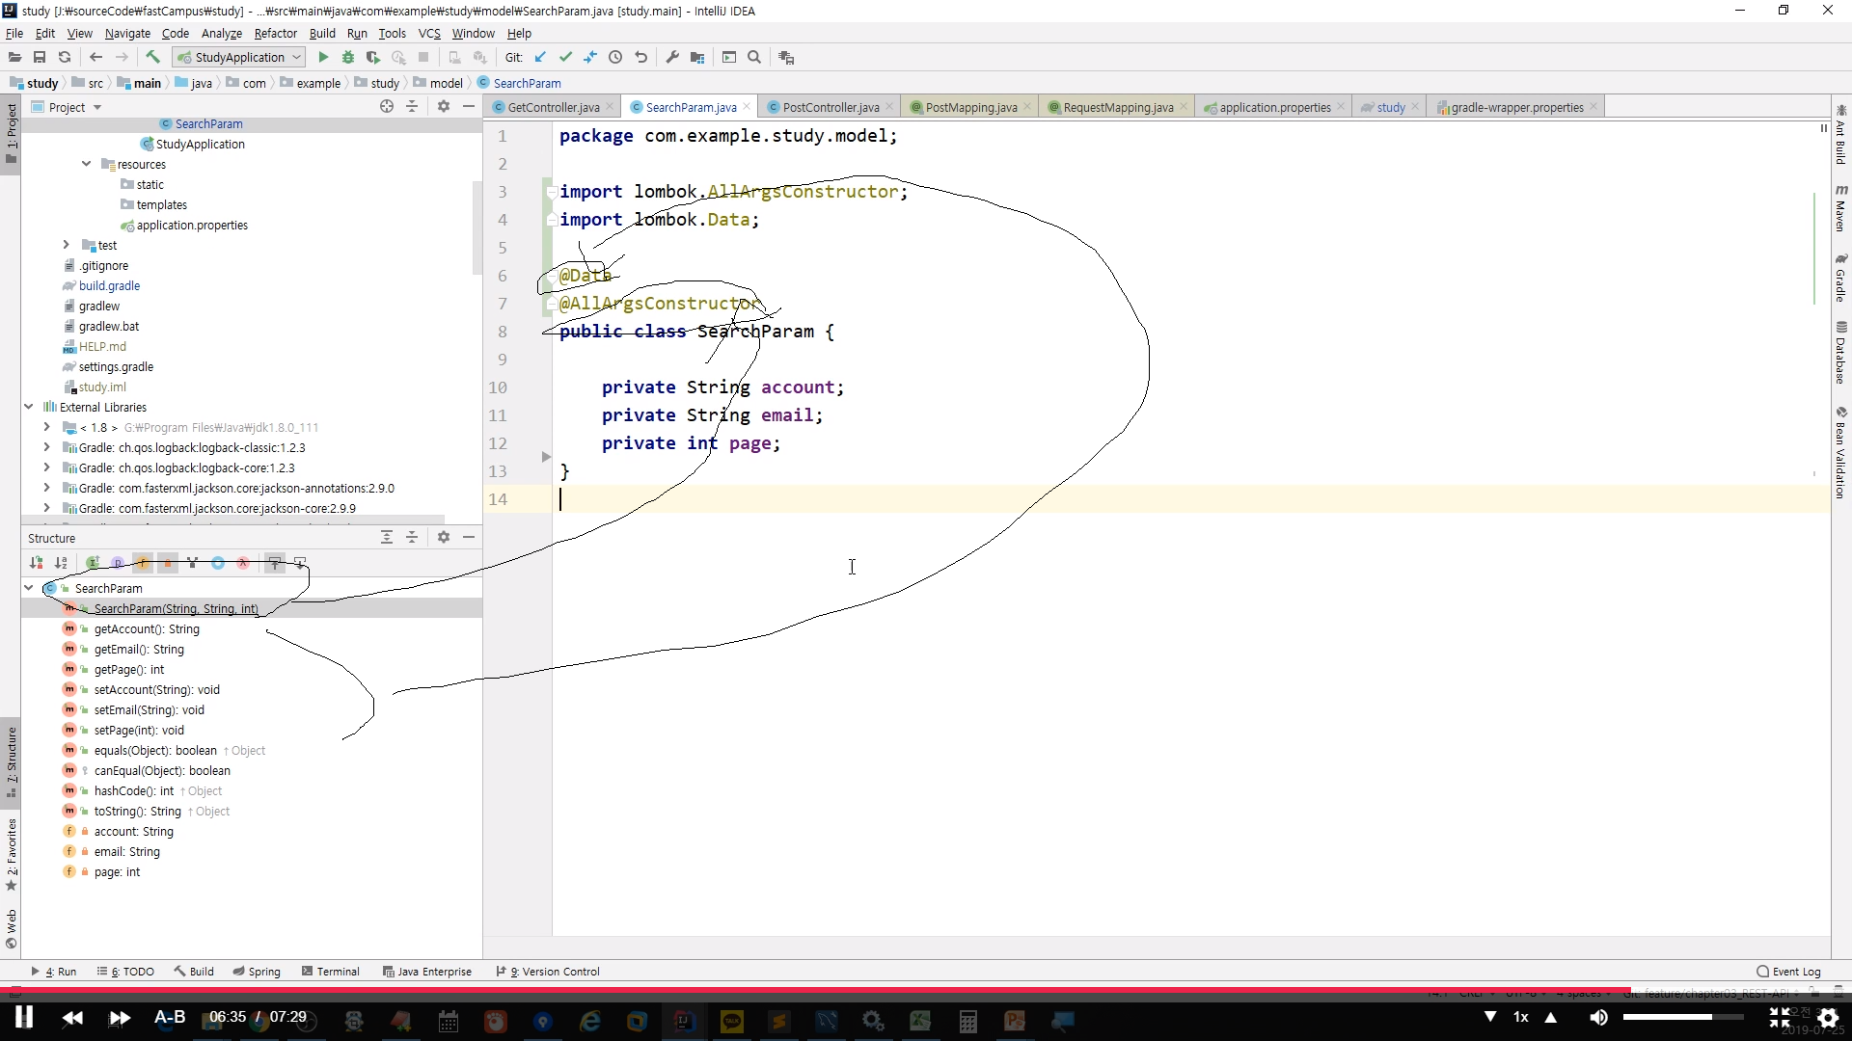Toggle Sort Alphabetically in Structure panel

pyautogui.click(x=61, y=563)
